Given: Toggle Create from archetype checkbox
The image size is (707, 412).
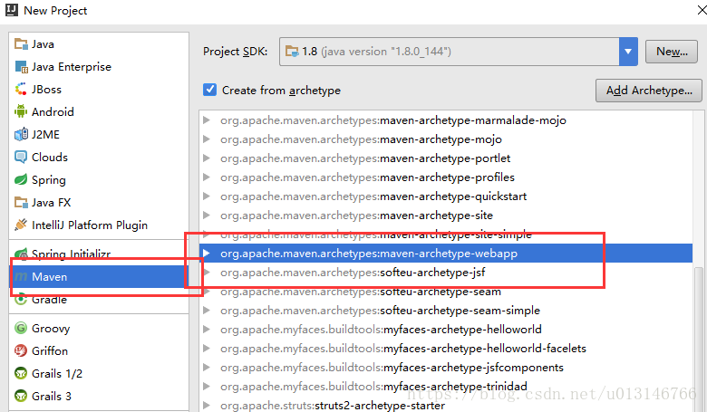Looking at the screenshot, I should click(x=209, y=90).
